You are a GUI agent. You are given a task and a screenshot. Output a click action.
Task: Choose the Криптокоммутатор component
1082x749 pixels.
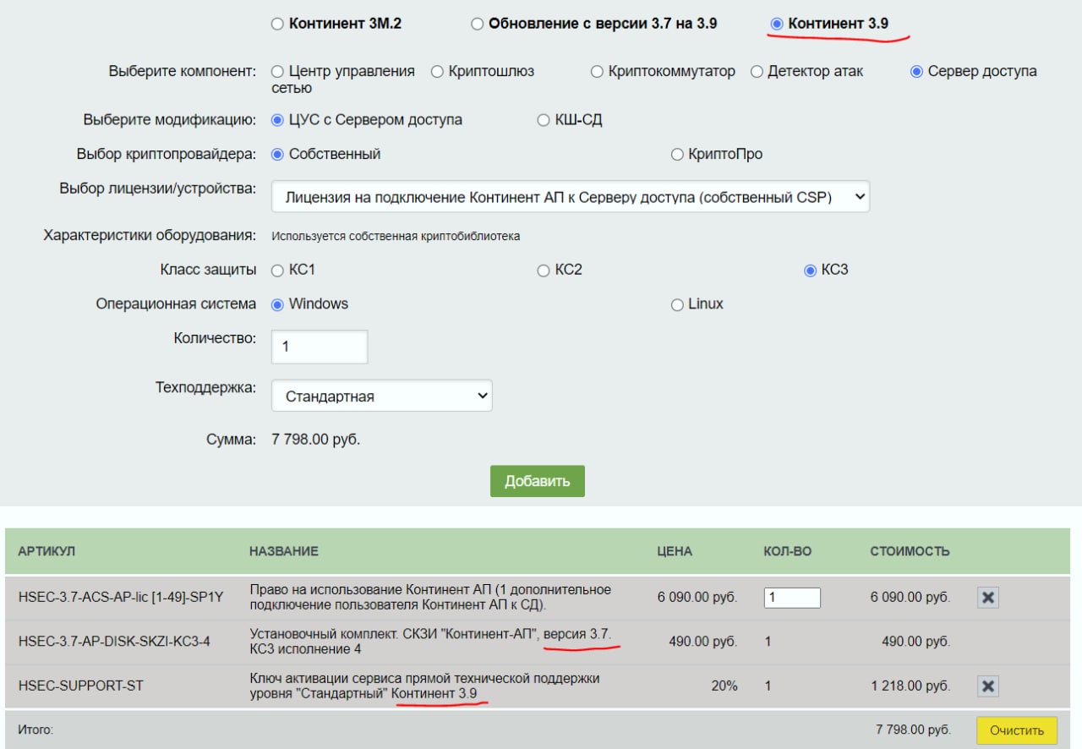tap(597, 72)
